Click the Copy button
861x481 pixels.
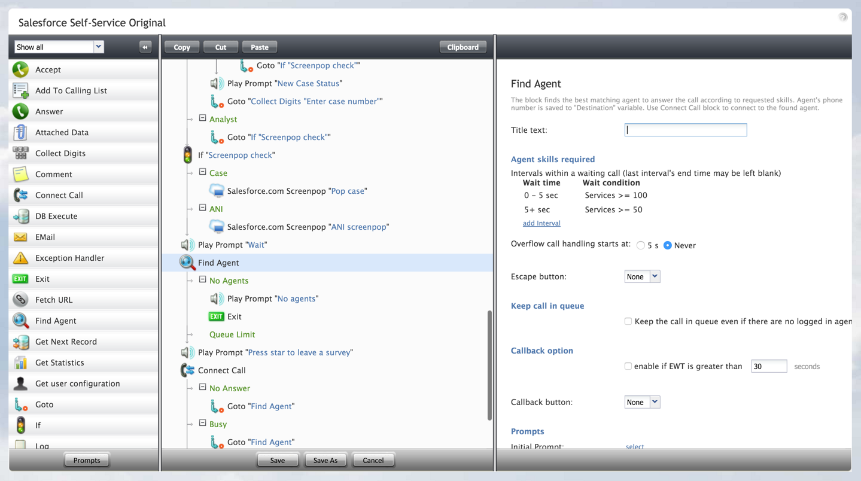[182, 47]
